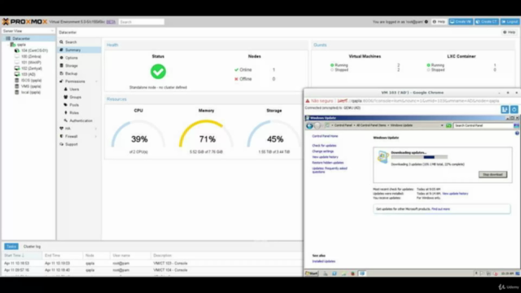
Task: Switch to the Tasks tab
Action: [x=11, y=247]
